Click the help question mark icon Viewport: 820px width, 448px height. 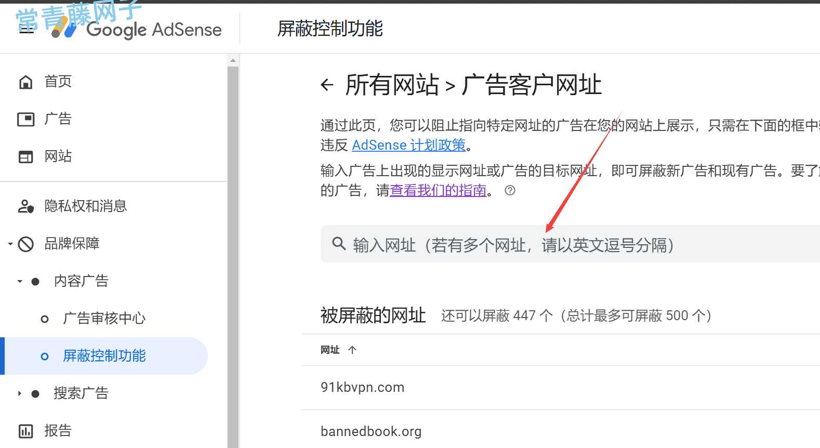pyautogui.click(x=510, y=190)
